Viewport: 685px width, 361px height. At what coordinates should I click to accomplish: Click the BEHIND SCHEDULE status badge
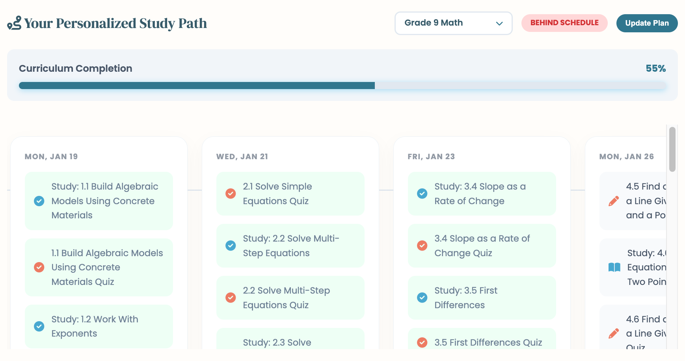tap(564, 23)
